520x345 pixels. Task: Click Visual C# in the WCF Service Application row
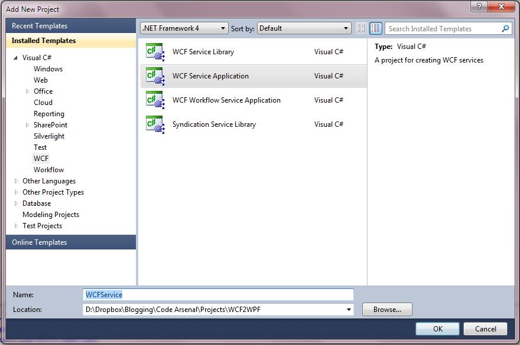[x=329, y=76]
